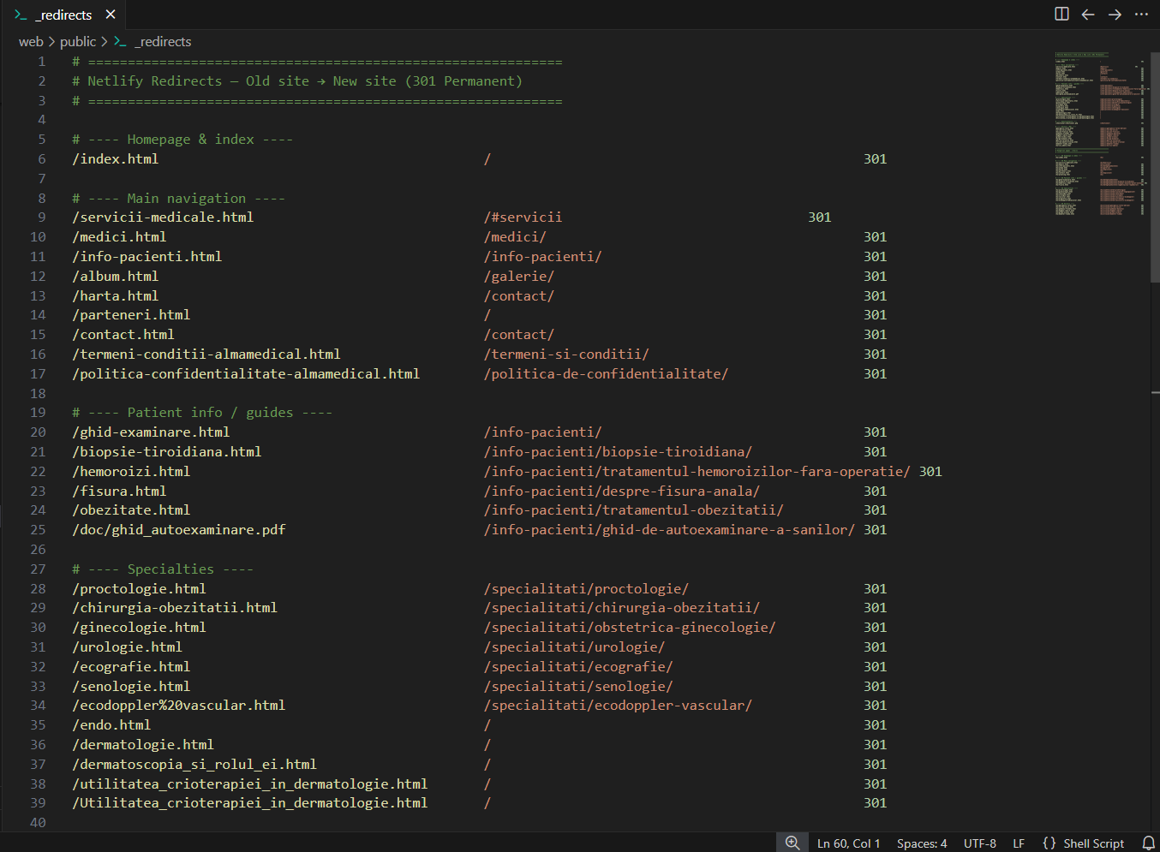Open the More Actions ellipsis menu
1160x852 pixels.
[1141, 14]
